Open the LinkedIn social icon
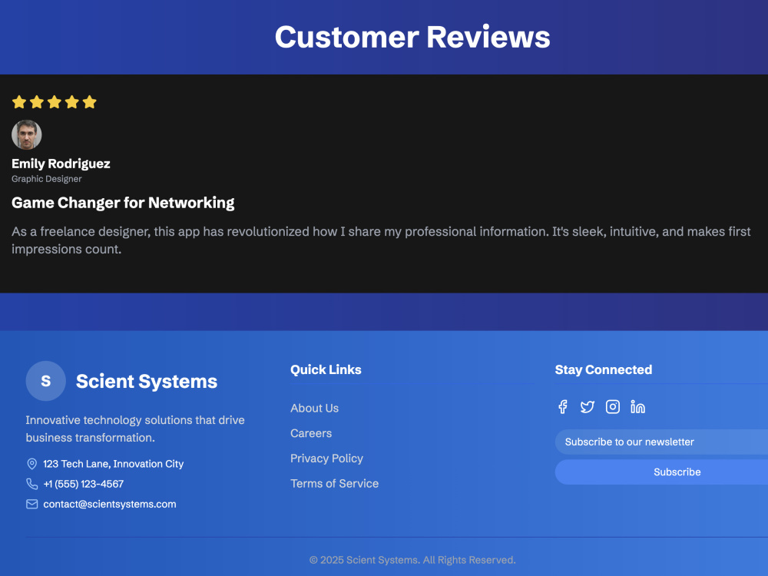The width and height of the screenshot is (768, 576). (x=637, y=407)
